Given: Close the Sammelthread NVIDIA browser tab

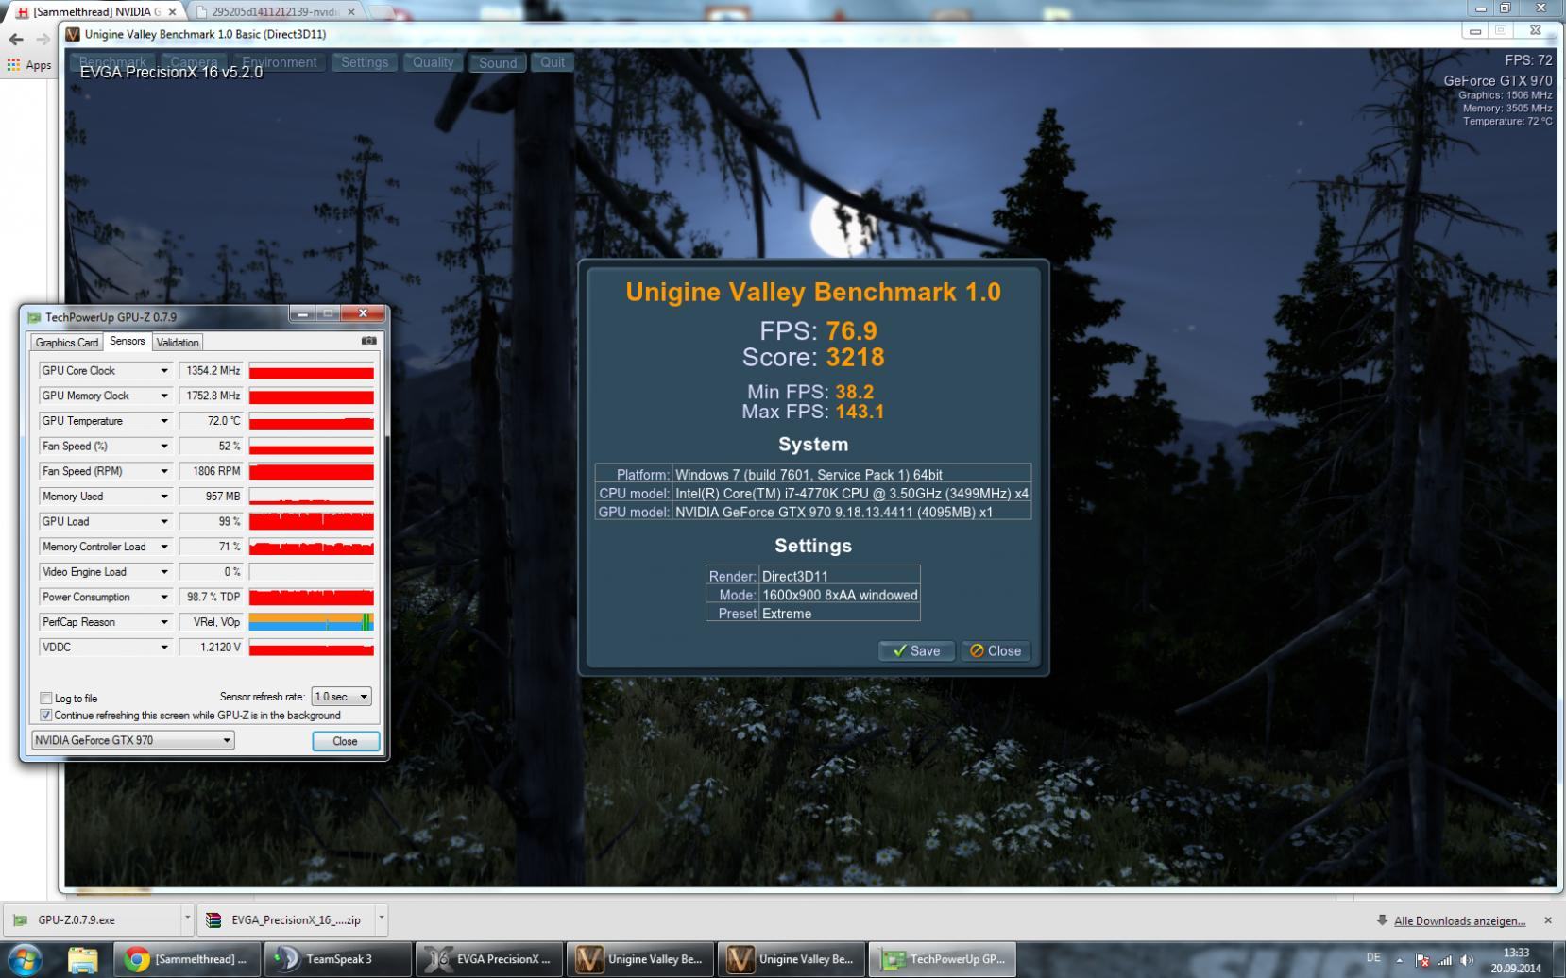Looking at the screenshot, I should (x=172, y=12).
